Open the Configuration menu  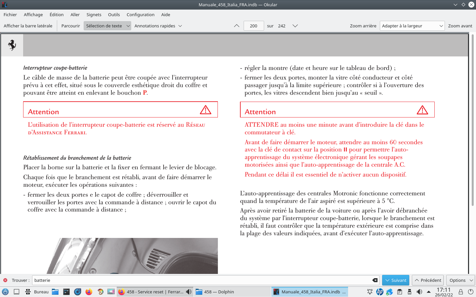[x=140, y=15]
